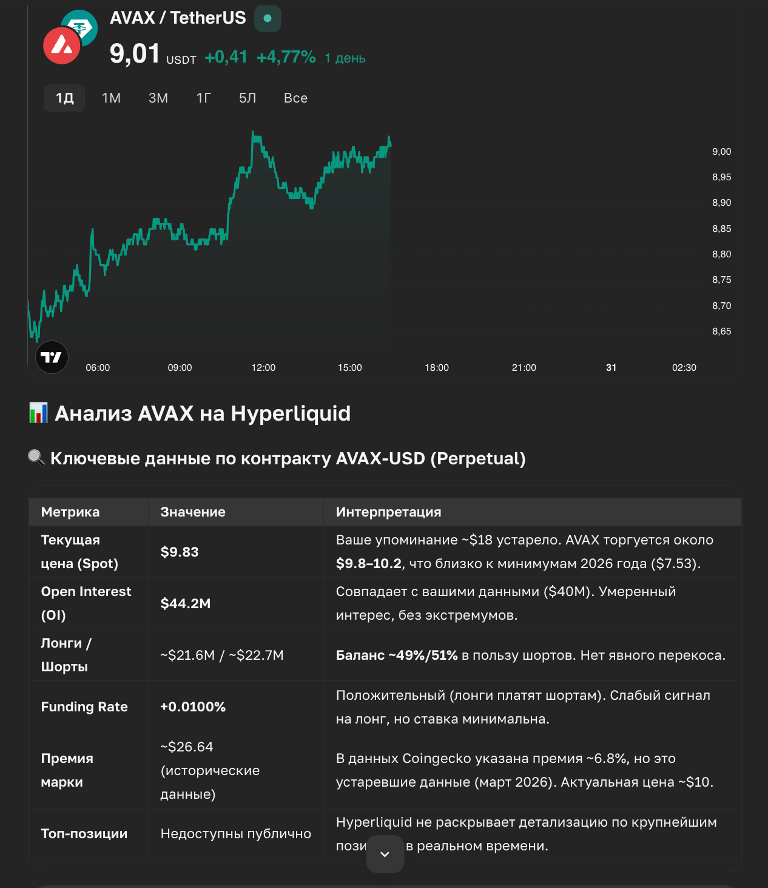768x888 pixels.
Task: Click the '1 день' period label
Action: [x=345, y=58]
